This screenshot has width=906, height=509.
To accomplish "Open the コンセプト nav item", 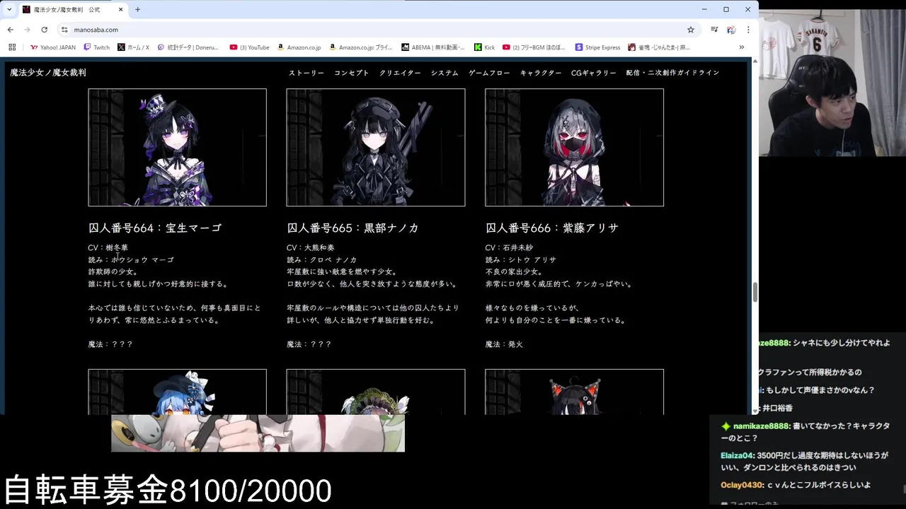I will point(352,73).
